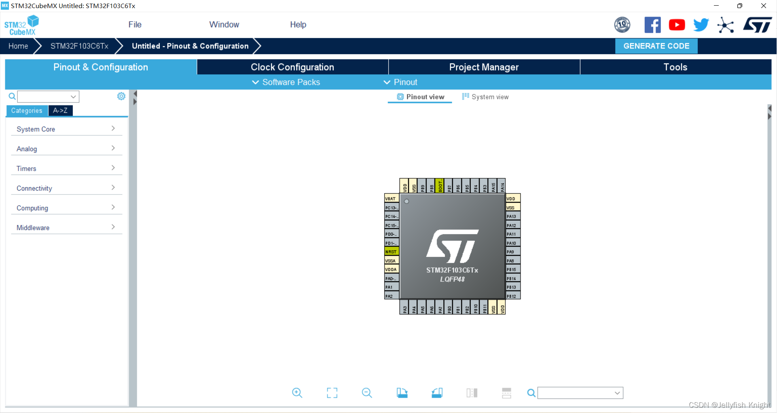Open the Window menu
This screenshot has width=777, height=413.
coord(224,25)
